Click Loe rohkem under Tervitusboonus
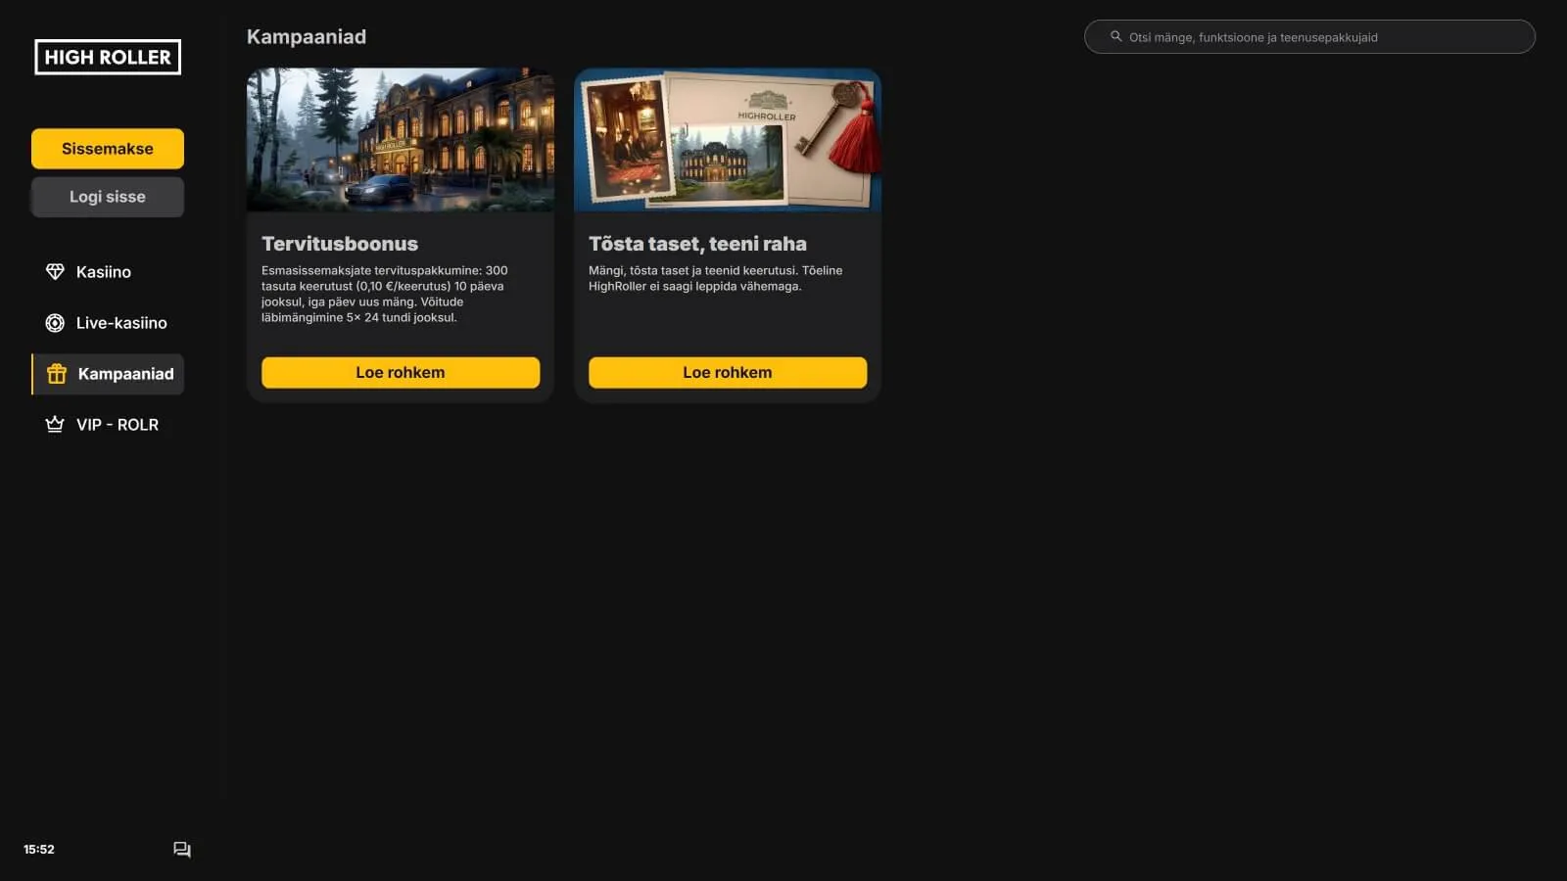The image size is (1567, 881). pyautogui.click(x=400, y=373)
